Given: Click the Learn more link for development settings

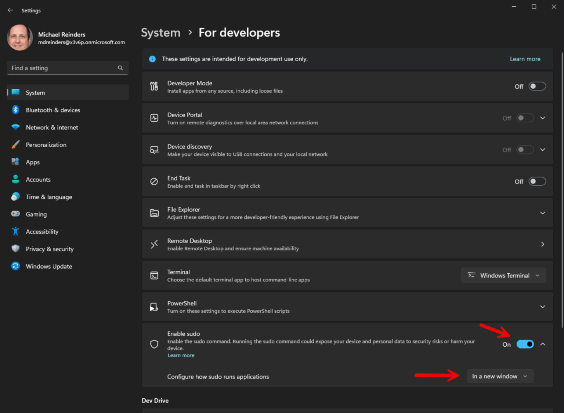Looking at the screenshot, I should [x=525, y=59].
